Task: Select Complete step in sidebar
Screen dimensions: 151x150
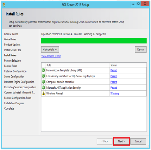Action: point(9,108)
